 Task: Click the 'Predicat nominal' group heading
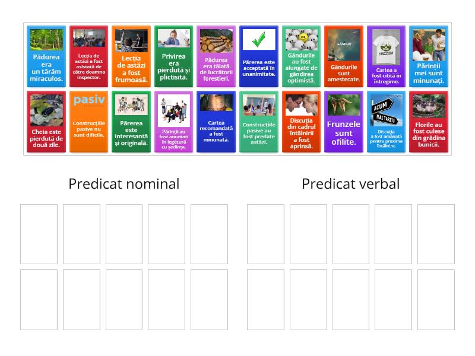[x=123, y=184]
